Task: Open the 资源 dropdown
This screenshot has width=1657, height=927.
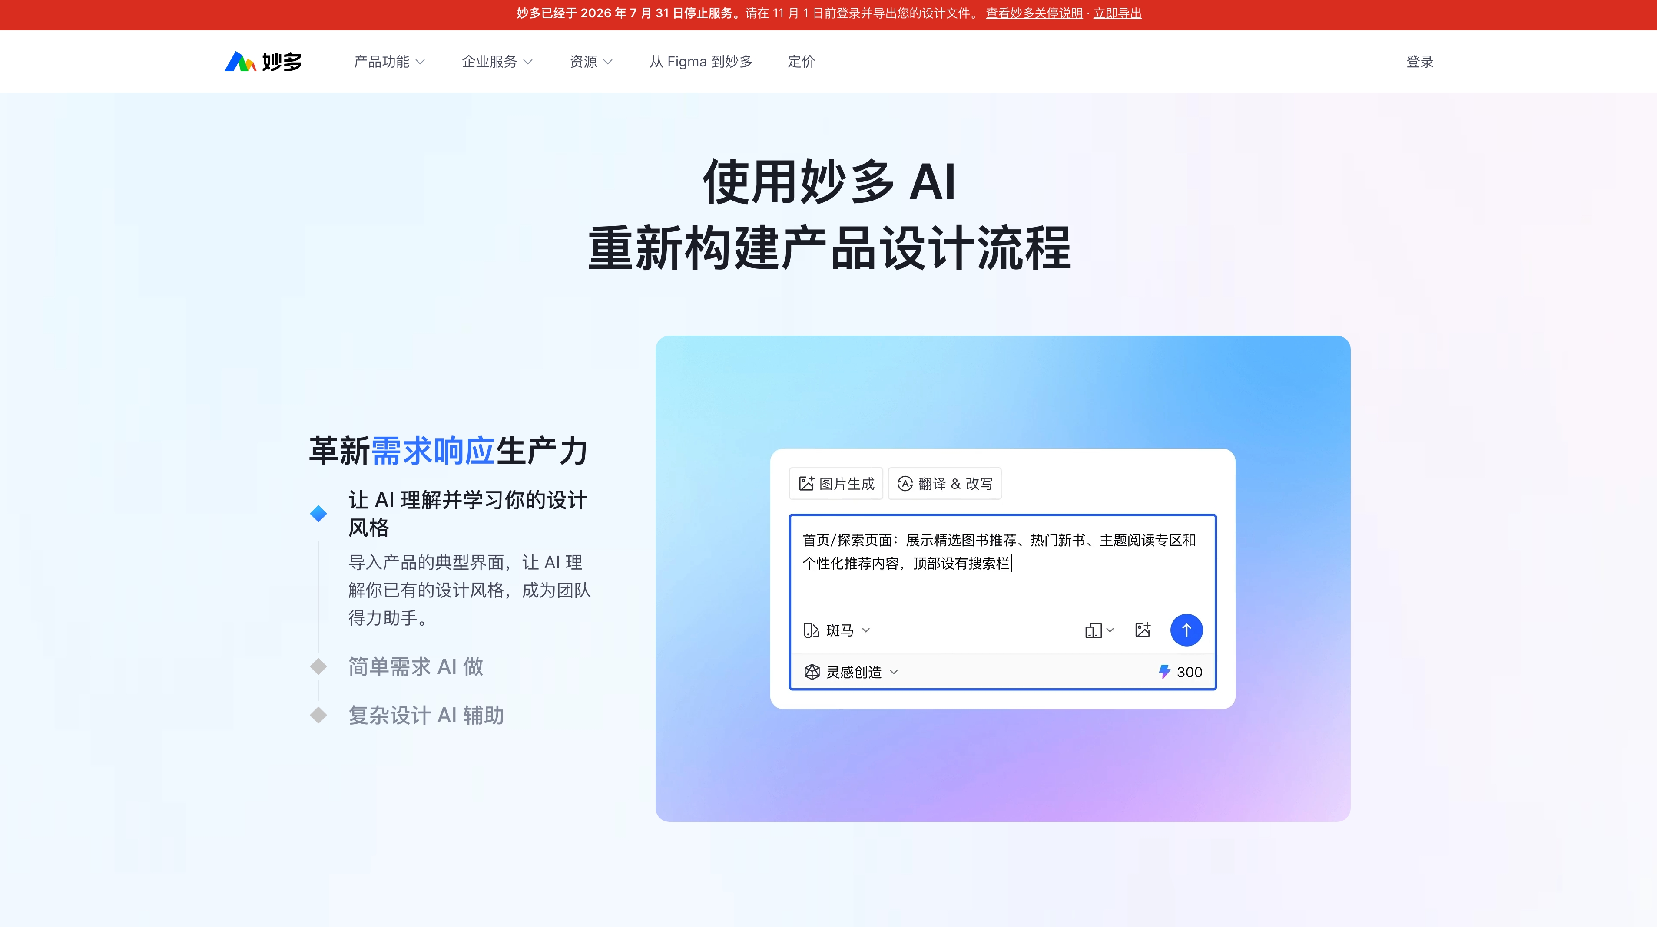Action: tap(590, 62)
